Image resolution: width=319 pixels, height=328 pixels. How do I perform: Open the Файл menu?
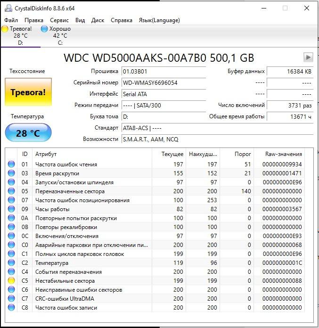pos(11,20)
